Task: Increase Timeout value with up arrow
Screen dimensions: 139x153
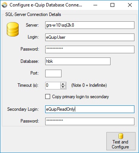Action: [x=63, y=84]
